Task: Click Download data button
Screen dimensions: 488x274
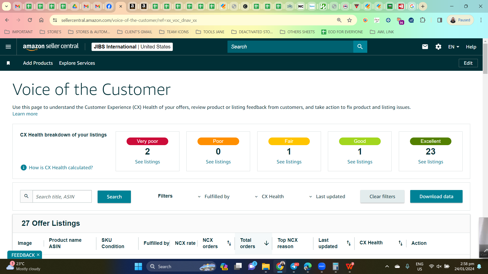Action: pyautogui.click(x=436, y=196)
